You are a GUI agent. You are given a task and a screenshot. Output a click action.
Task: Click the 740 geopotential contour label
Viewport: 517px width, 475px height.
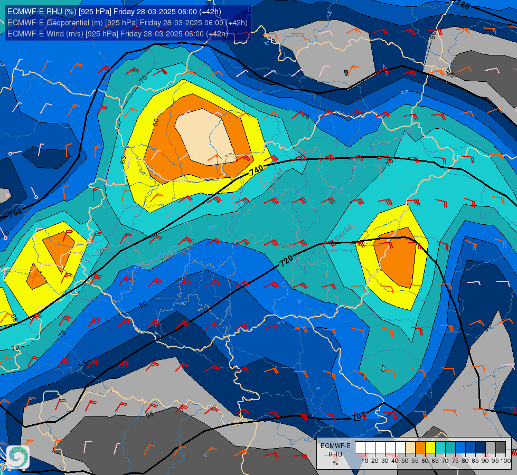(x=256, y=170)
